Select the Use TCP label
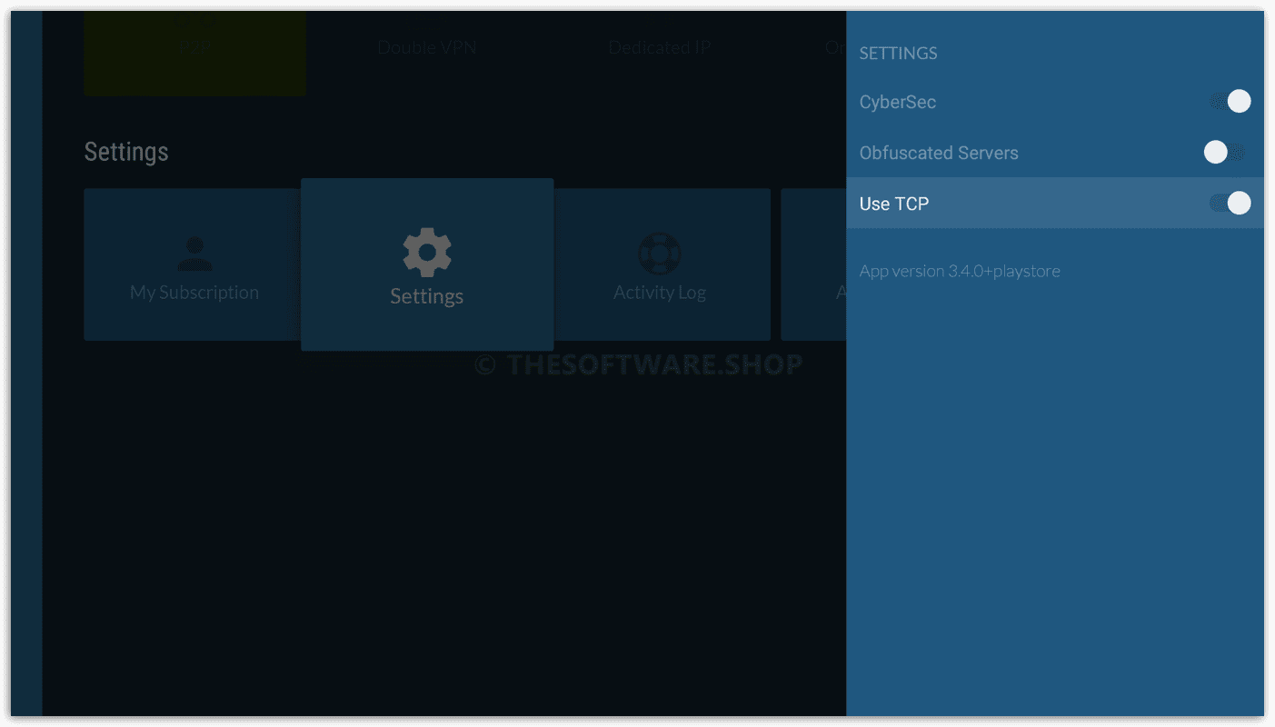Screen dimensions: 1275x727 [894, 204]
